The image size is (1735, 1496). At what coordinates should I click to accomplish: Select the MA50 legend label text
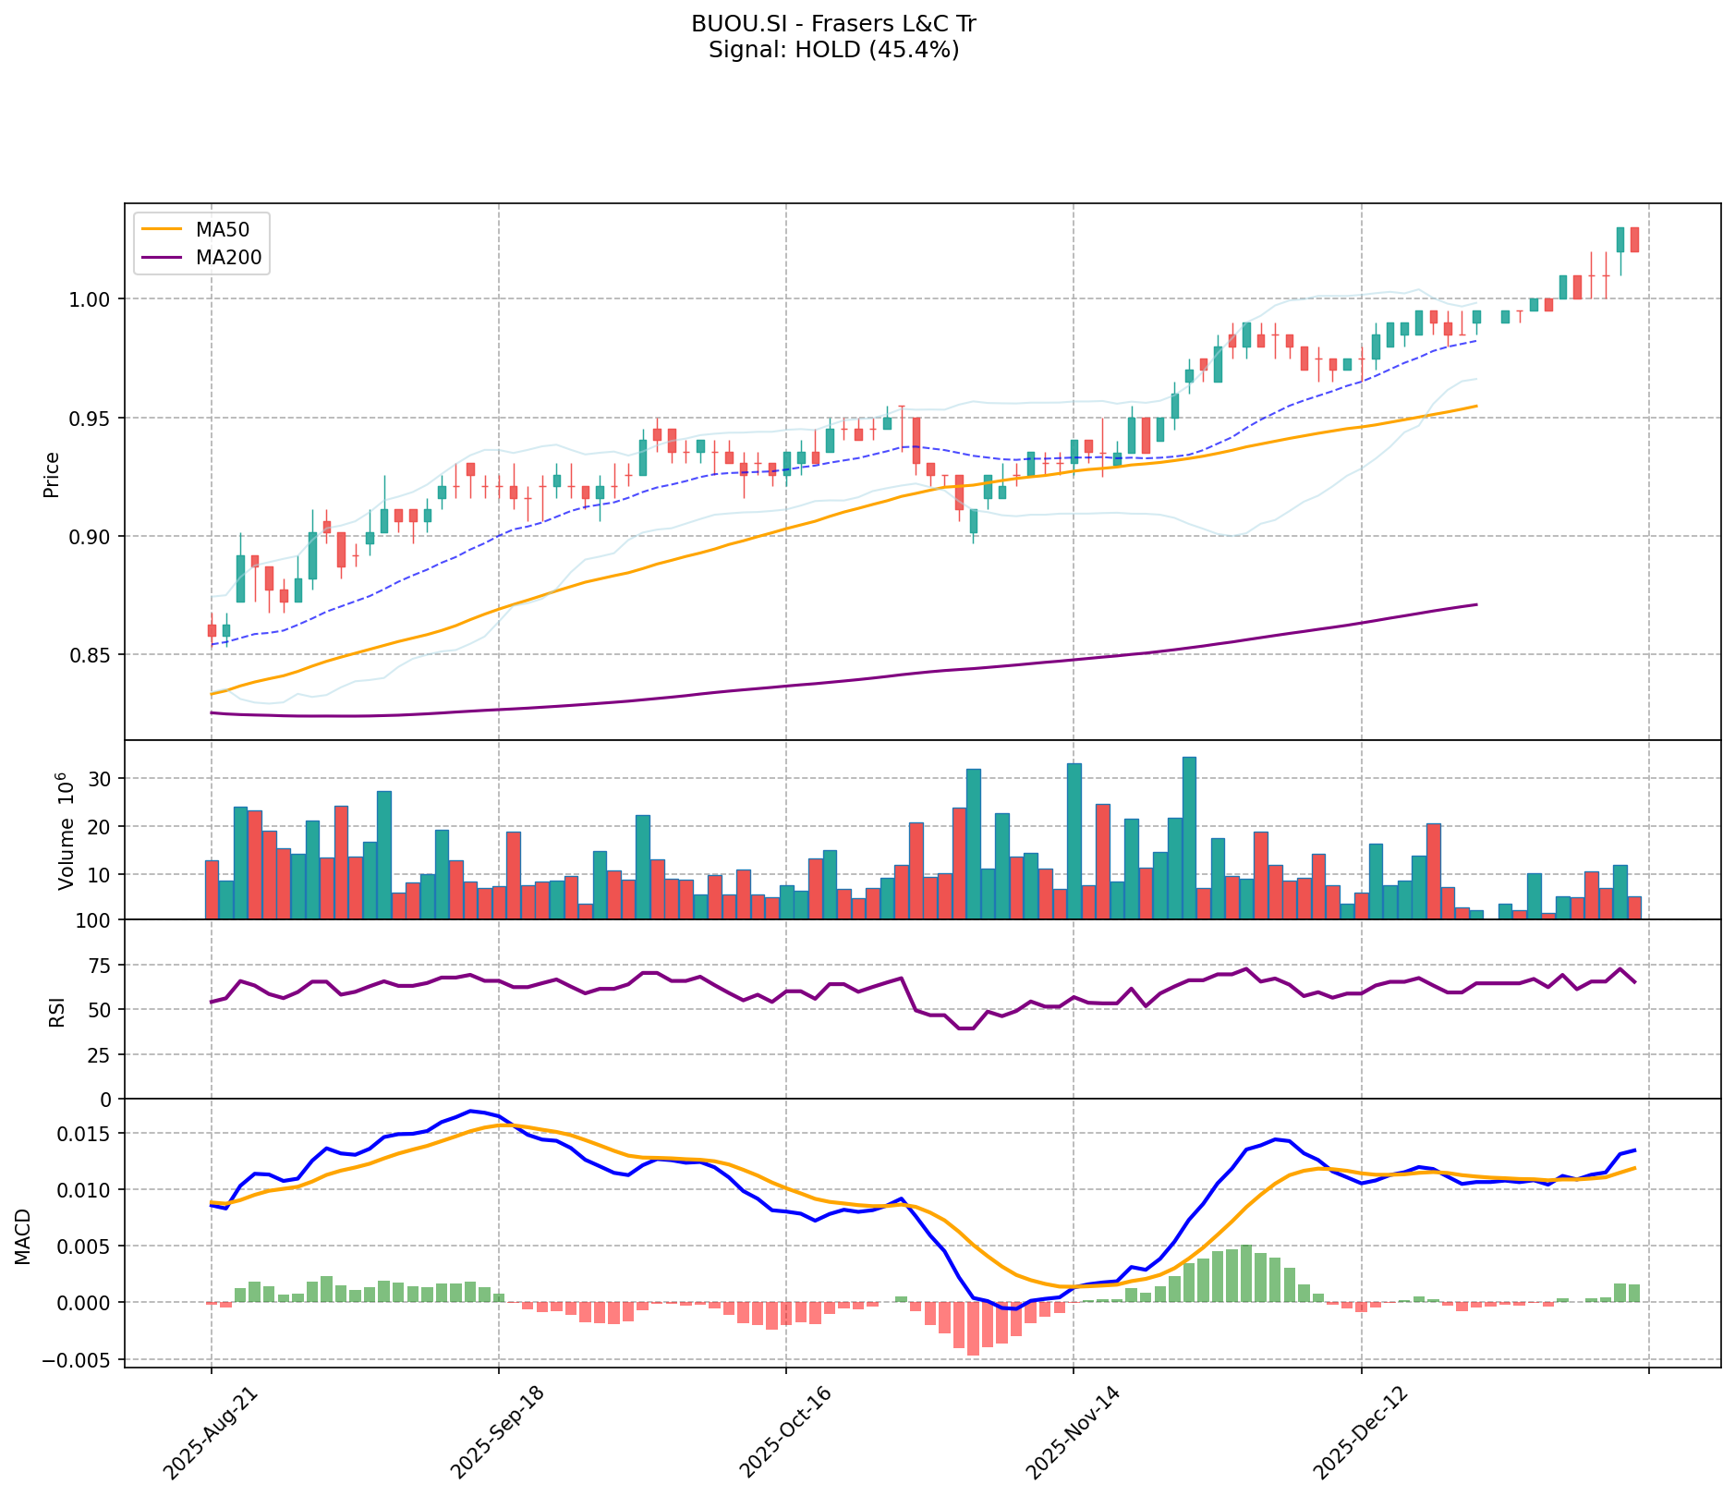pos(222,229)
